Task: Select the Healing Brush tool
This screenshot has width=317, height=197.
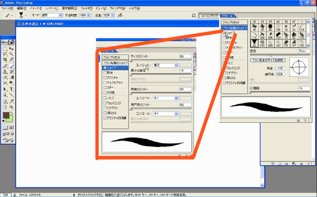Action: pos(5,66)
